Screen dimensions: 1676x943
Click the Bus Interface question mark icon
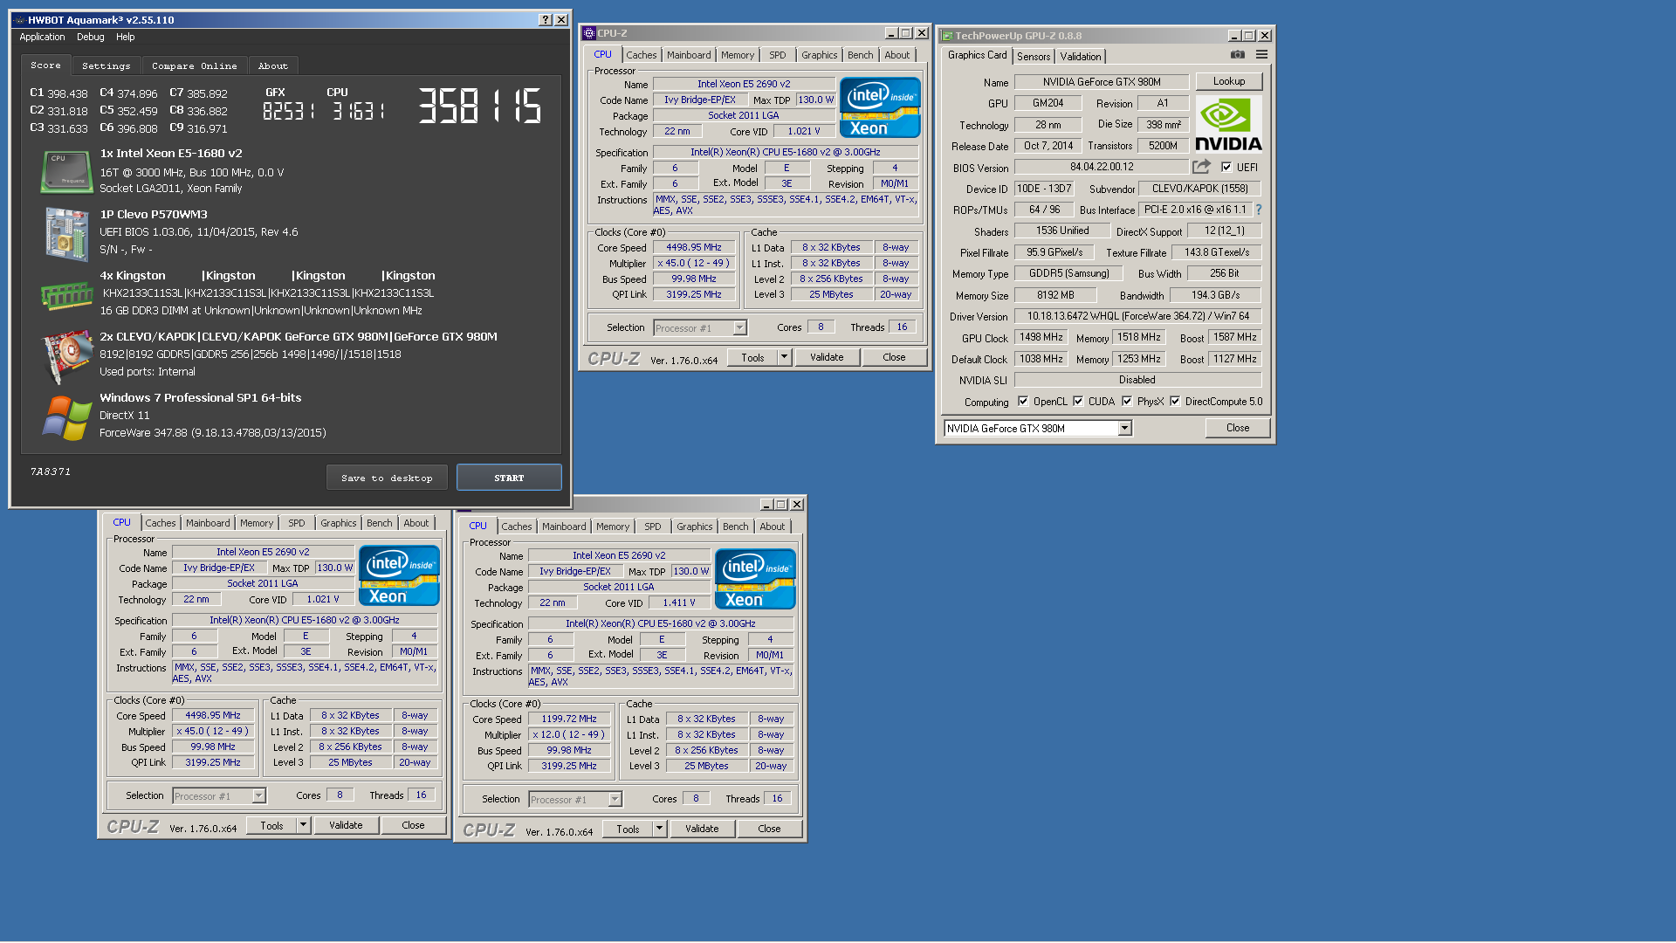(1259, 210)
